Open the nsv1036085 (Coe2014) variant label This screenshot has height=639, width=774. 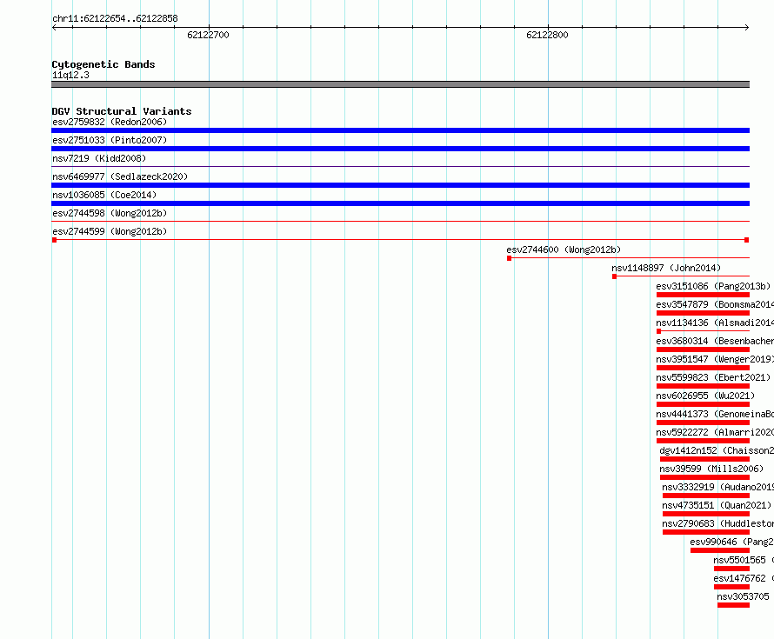pos(104,195)
